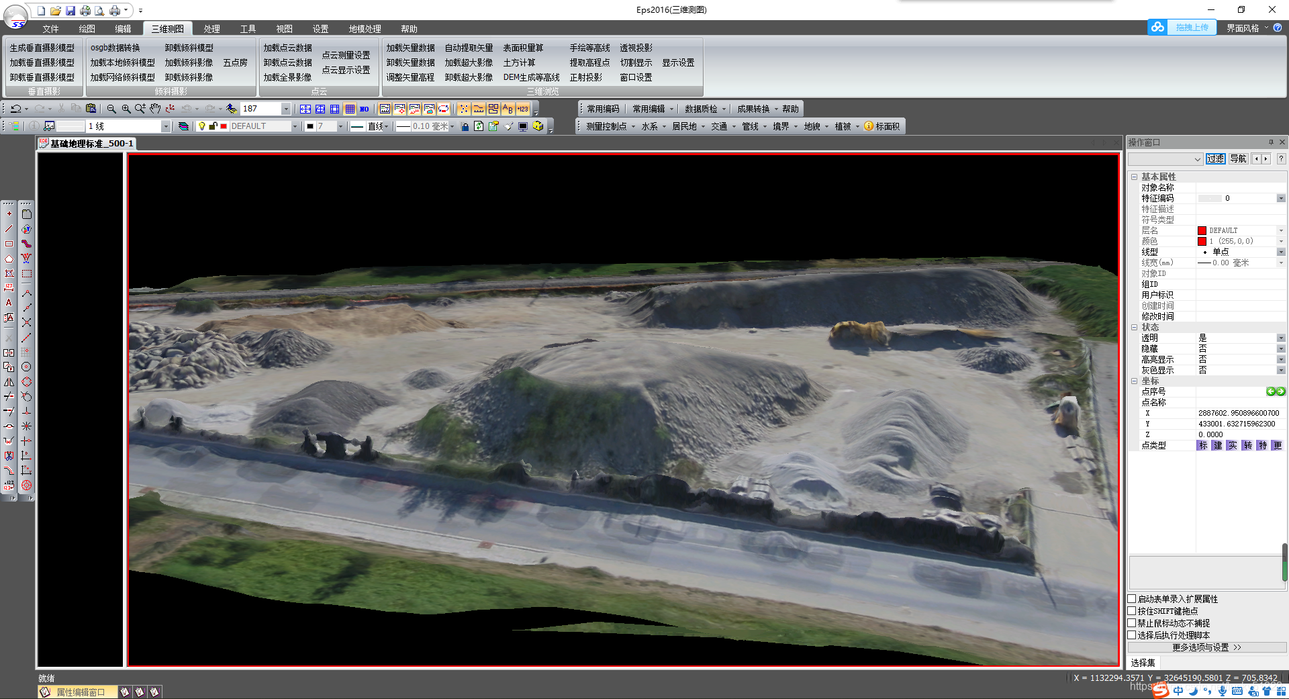Open the 0.10 毫米 line width dropdown
The image size is (1289, 699).
[x=452, y=126]
